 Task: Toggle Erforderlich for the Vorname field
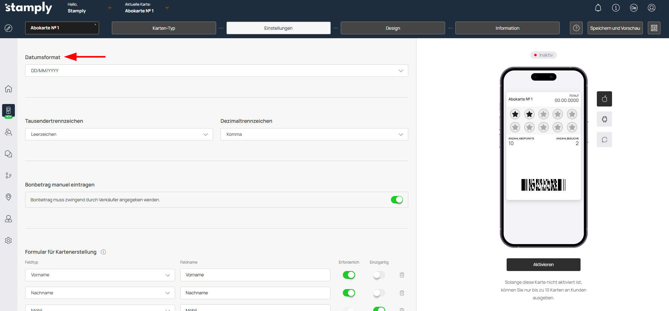[349, 275]
